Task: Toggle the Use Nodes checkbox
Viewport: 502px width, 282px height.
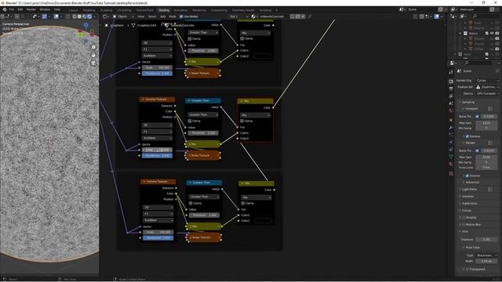Action: tap(181, 16)
